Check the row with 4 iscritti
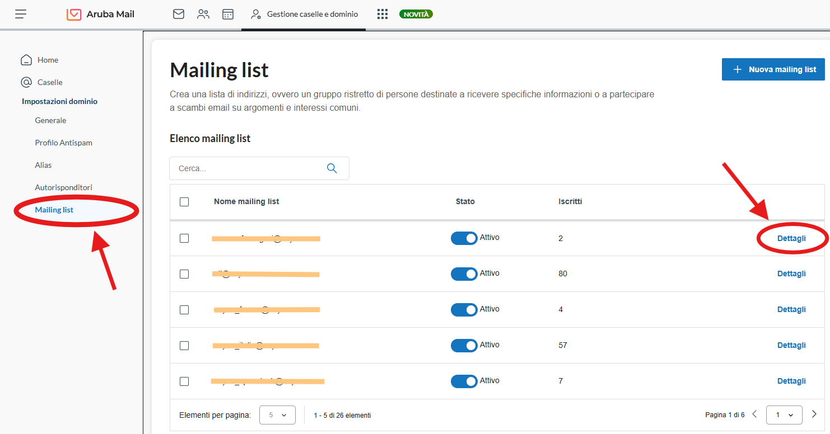Viewport: 830px width, 434px height. 184,310
